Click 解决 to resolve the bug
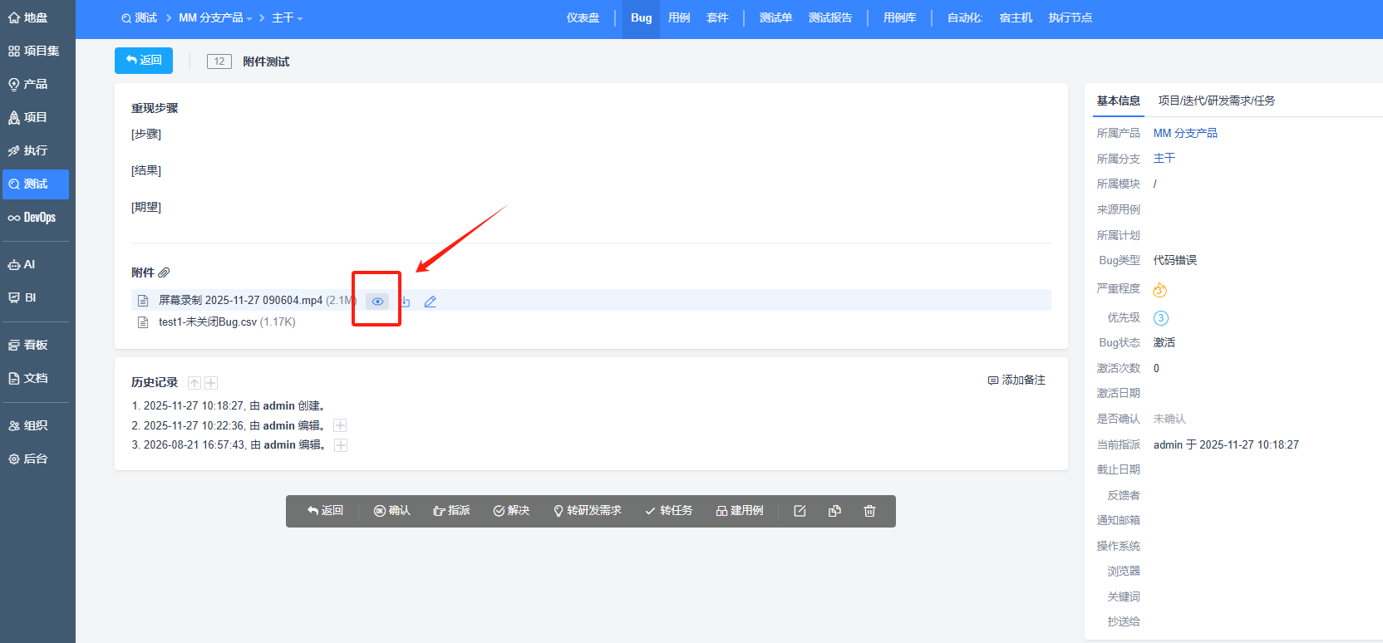The width and height of the screenshot is (1383, 643). pyautogui.click(x=511, y=511)
